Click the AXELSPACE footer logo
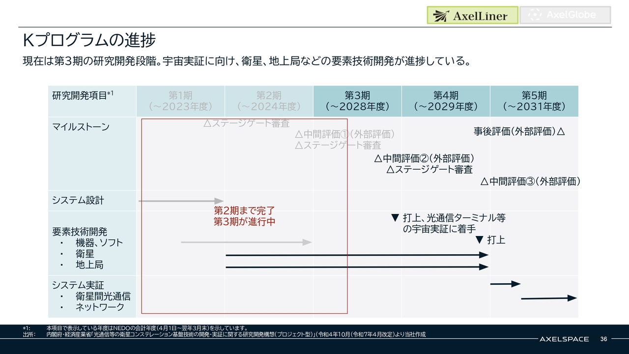Screen dimensions: 629x354 564,339
